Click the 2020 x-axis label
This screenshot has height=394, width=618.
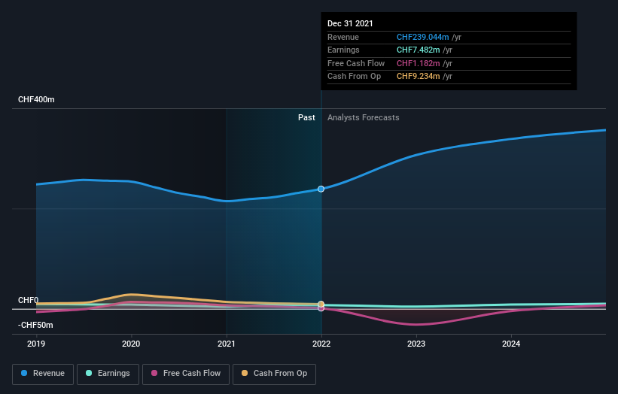(x=131, y=344)
